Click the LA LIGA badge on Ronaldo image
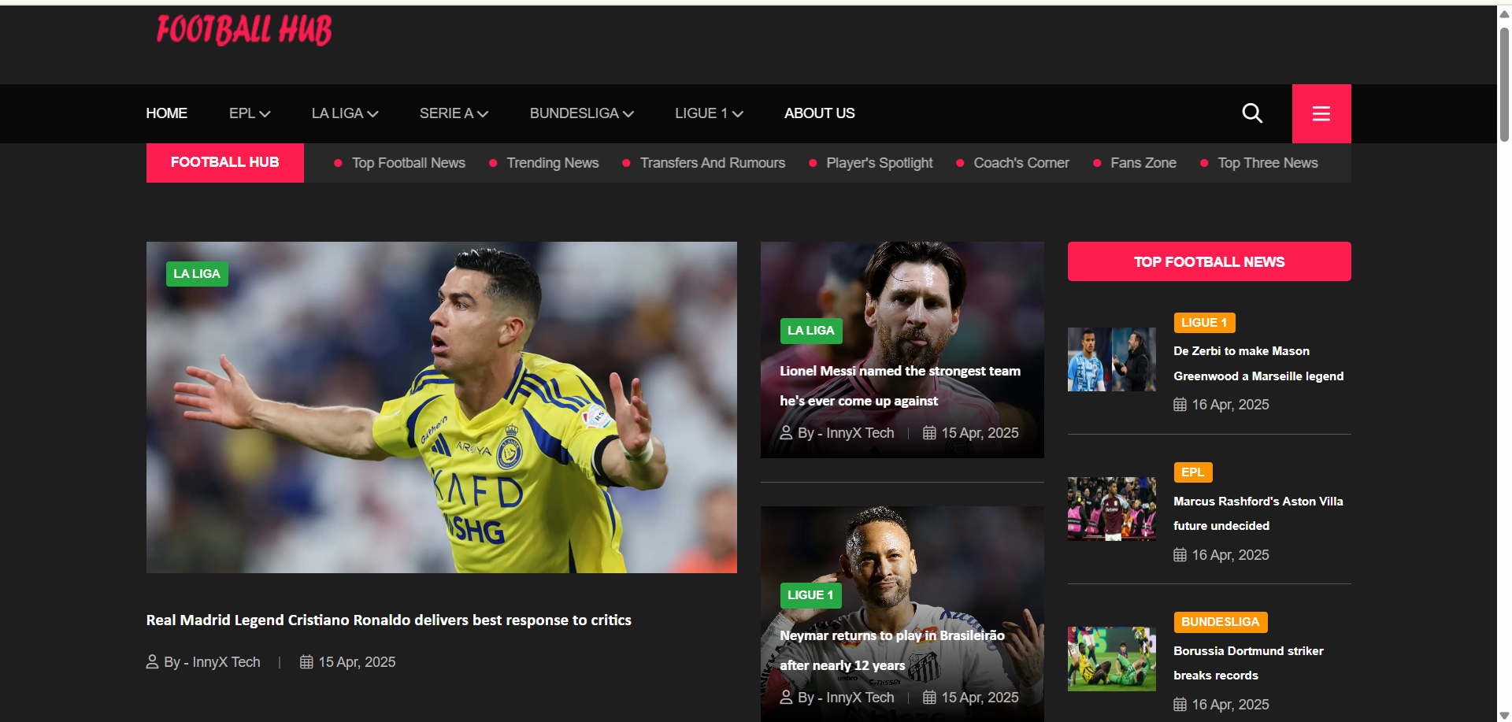 point(197,274)
